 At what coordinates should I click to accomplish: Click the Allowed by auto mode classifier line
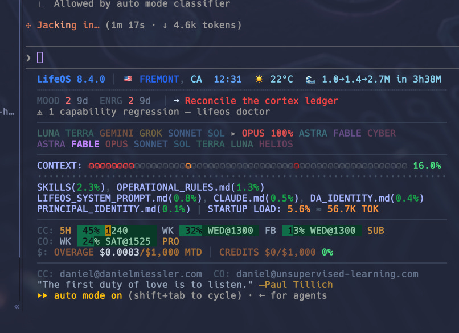point(142,4)
